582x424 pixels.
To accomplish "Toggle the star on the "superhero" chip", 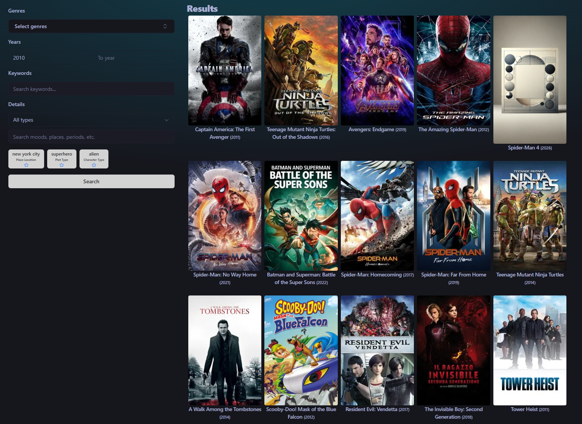I will pos(62,165).
